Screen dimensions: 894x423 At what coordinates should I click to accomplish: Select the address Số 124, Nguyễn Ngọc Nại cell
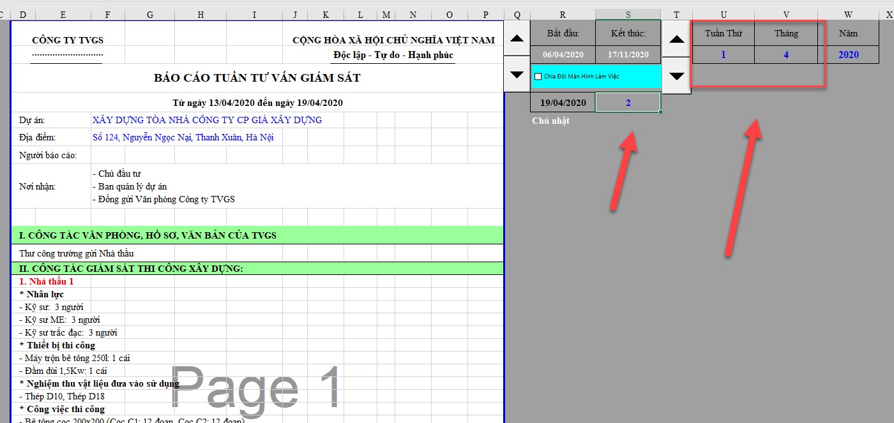coord(183,137)
